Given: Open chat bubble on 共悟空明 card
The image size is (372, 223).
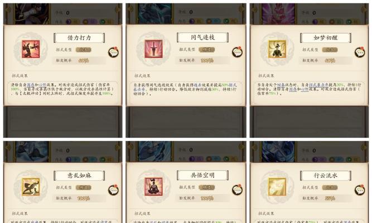Looking at the screenshot, I should [237, 190].
